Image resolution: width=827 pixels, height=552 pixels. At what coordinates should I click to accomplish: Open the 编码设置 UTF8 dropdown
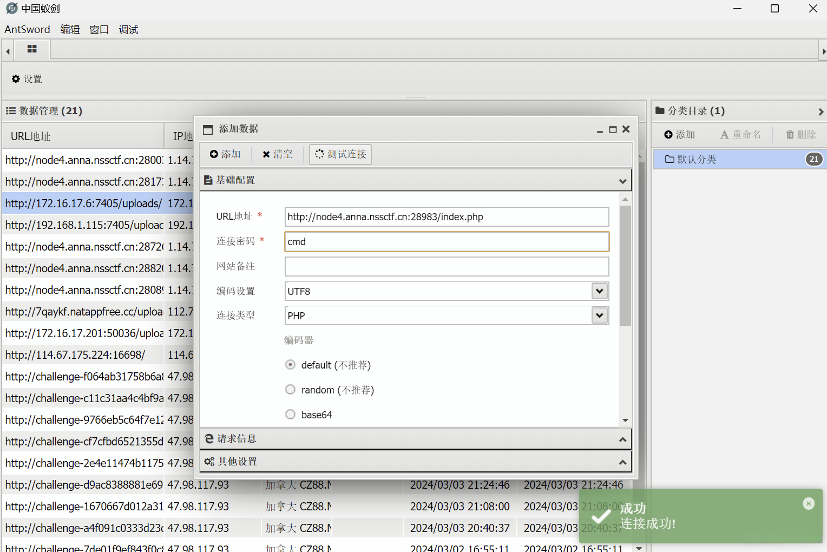click(599, 291)
